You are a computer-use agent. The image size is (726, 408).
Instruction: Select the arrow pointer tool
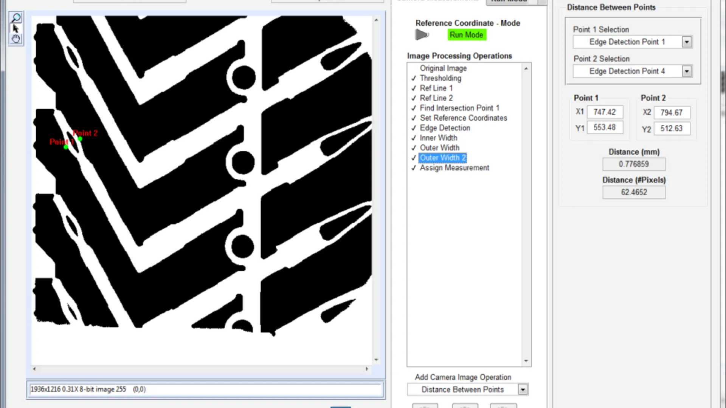(16, 28)
